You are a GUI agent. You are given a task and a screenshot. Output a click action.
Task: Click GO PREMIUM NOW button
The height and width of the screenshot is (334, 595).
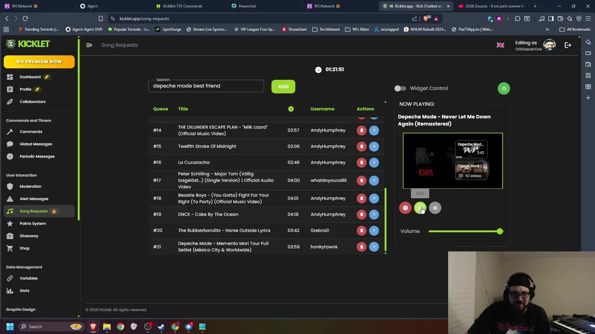coord(39,62)
